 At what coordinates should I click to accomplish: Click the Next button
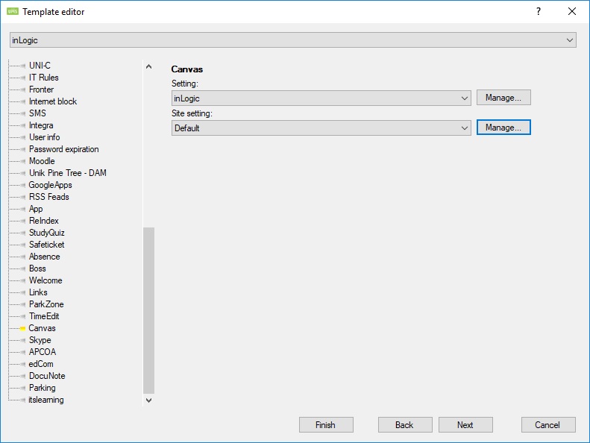tap(465, 424)
